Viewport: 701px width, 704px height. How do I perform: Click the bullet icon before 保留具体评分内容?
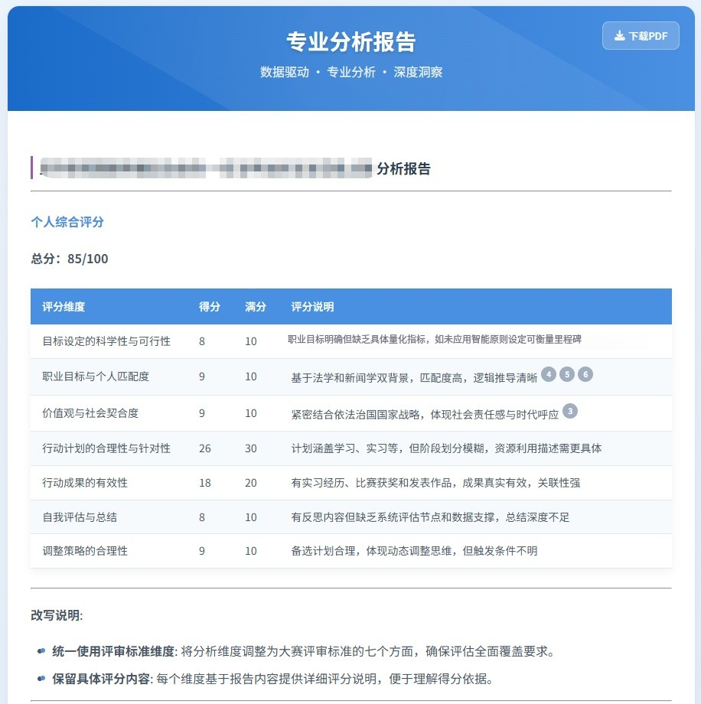tap(41, 678)
